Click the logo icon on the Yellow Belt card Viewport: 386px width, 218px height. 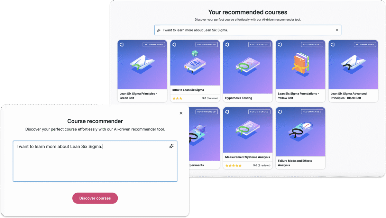pos(280,44)
